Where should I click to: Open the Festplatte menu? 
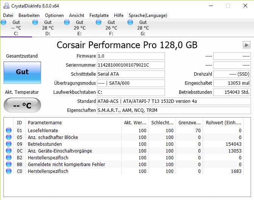(x=99, y=15)
